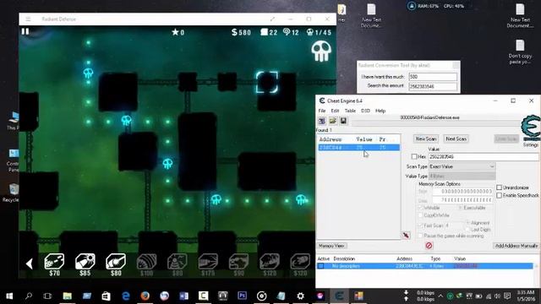Click the white back arrow in tower bar
The width and height of the screenshot is (541, 304).
coord(30,263)
